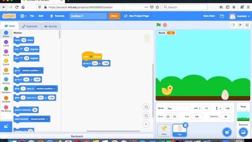Click the move 10 steps block
Screen dimensions: 252x142
pos(24,40)
